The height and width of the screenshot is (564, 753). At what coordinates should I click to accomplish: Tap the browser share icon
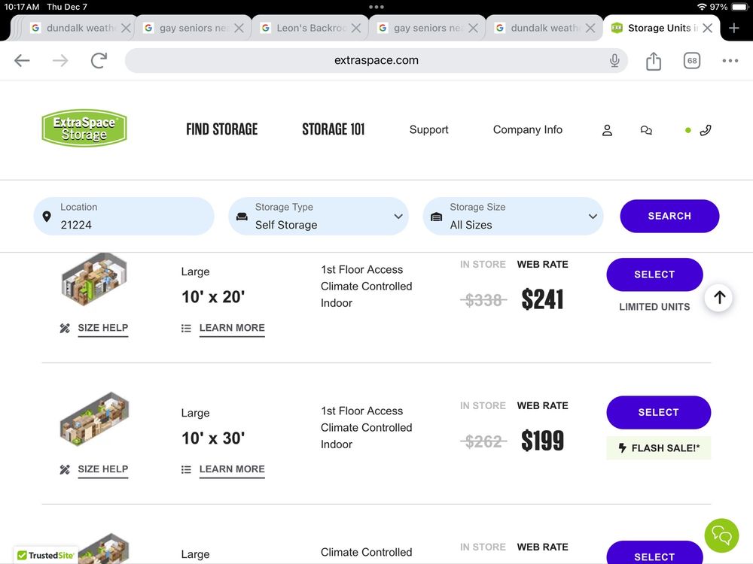654,61
